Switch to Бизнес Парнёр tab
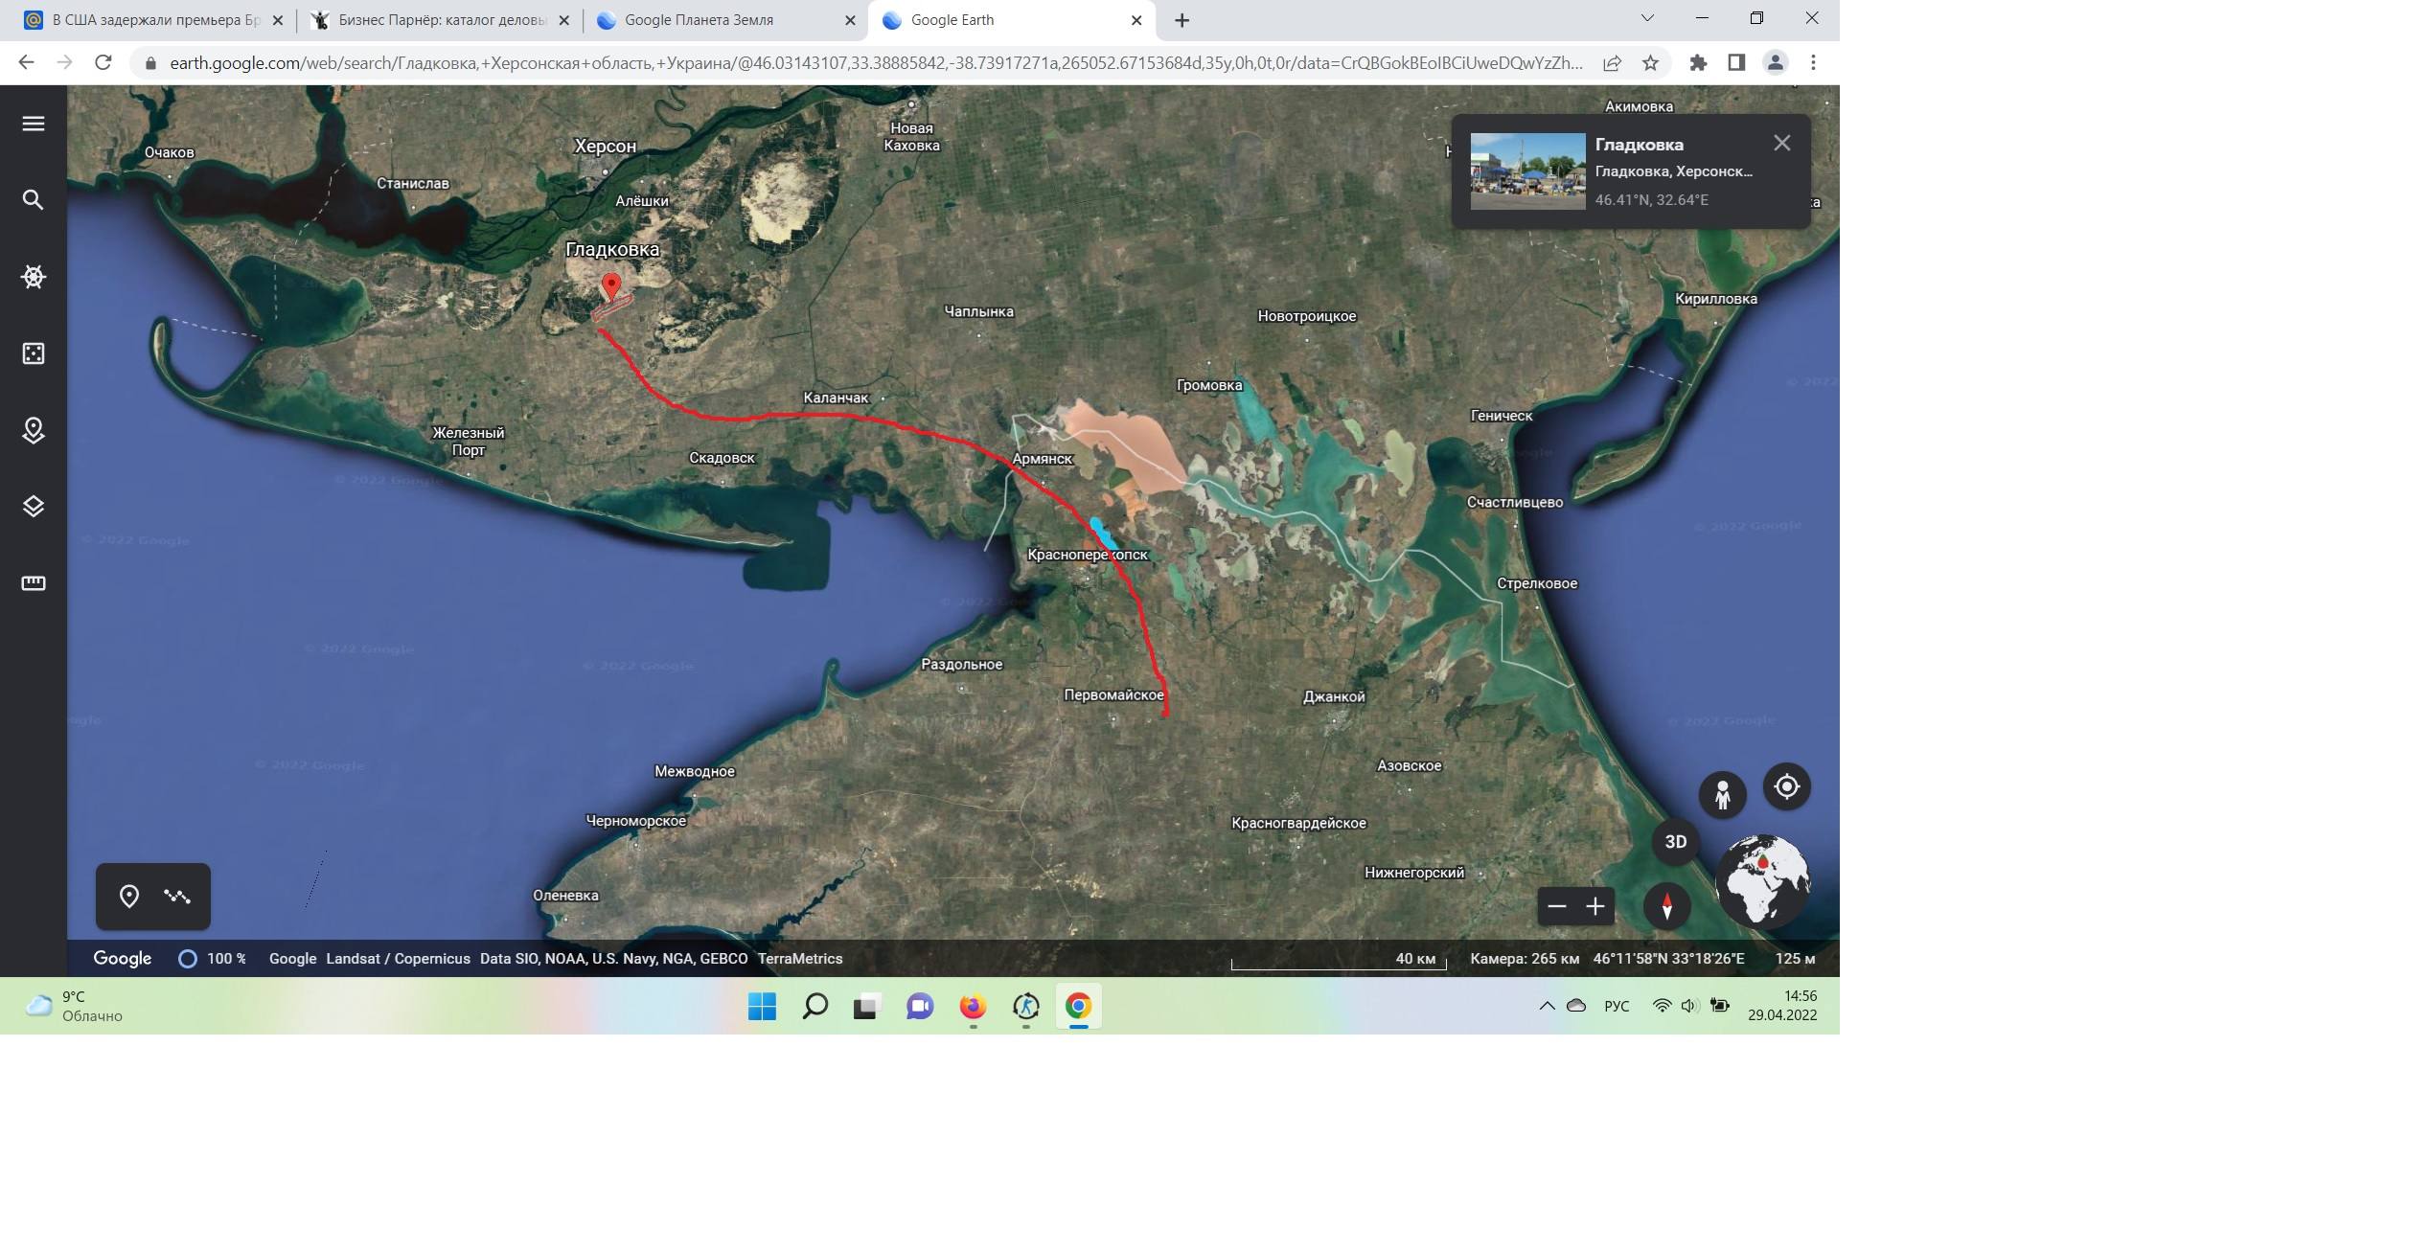The height and width of the screenshot is (1251, 2409). [439, 20]
